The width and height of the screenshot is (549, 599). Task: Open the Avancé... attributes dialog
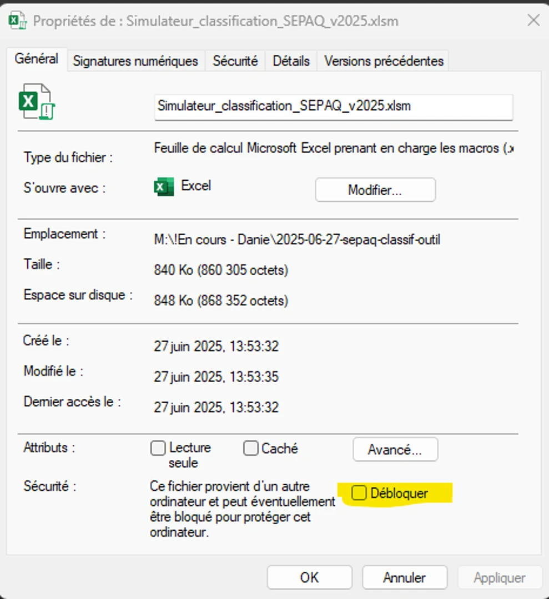point(395,449)
